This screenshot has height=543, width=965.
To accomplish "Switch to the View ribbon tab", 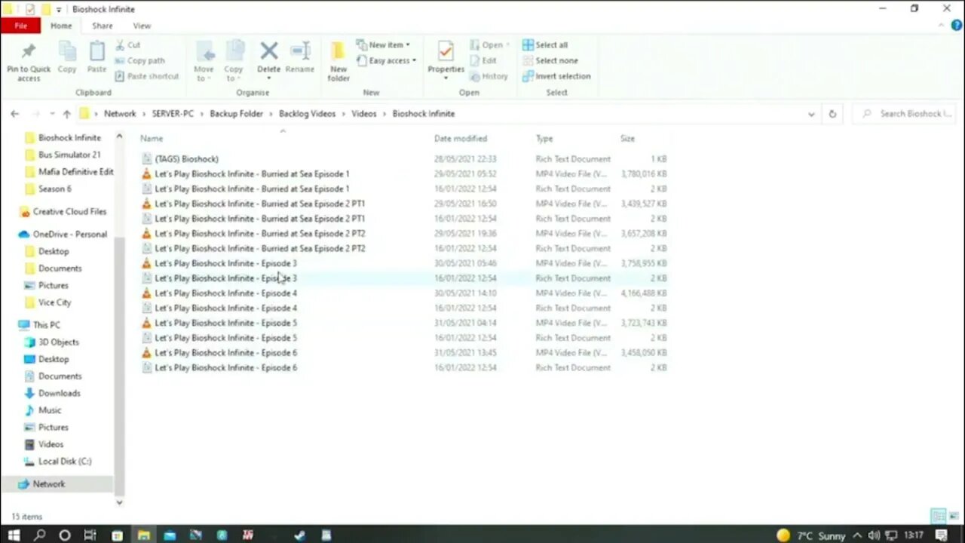I will click(142, 26).
